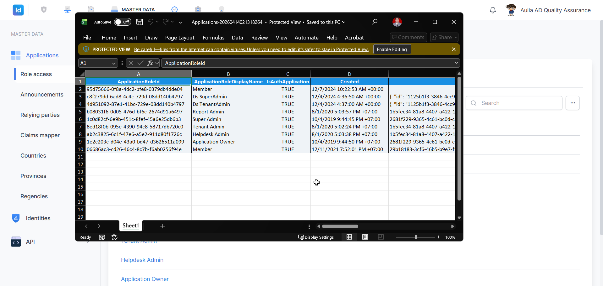Click the previous sheet arrow
603x286 pixels.
point(86,226)
